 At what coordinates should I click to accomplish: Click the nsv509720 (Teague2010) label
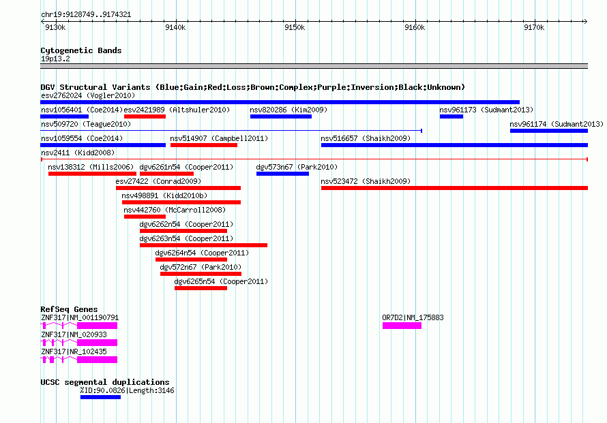click(86, 124)
